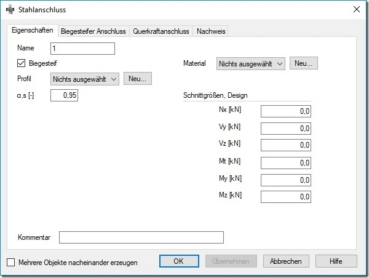Open Hilfe button
The height and width of the screenshot is (278, 369).
click(x=336, y=261)
